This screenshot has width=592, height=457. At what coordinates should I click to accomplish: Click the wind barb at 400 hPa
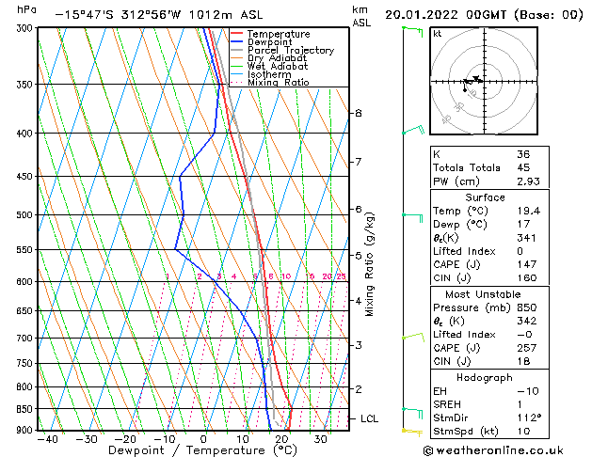pos(413,130)
